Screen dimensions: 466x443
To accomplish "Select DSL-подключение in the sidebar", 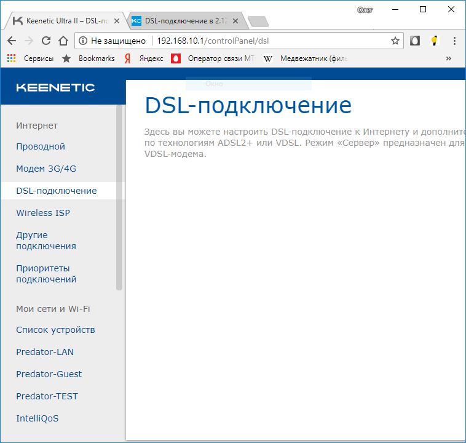I will [57, 191].
